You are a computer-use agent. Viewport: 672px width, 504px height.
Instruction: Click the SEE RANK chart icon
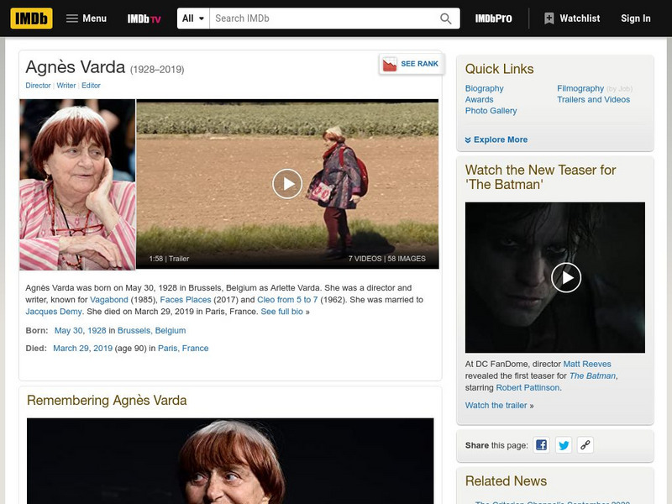(391, 62)
